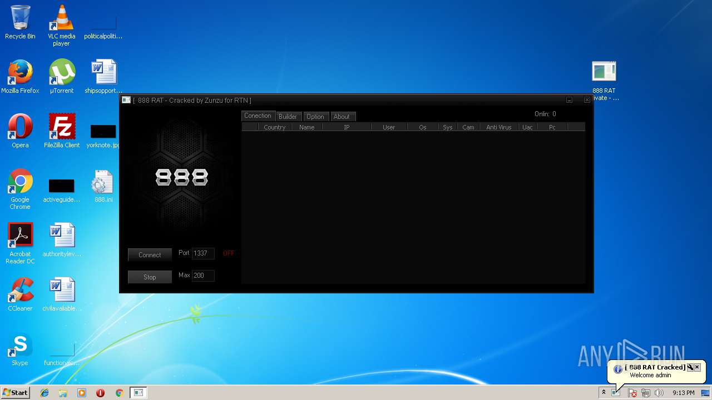Click the Welcome admin balloon text
The height and width of the screenshot is (400, 712).
[650, 375]
